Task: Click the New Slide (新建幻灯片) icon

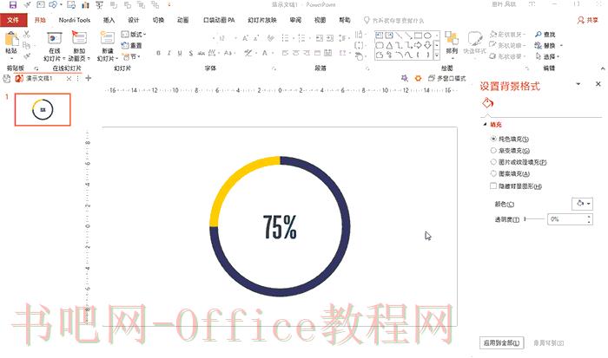Action: 107,39
